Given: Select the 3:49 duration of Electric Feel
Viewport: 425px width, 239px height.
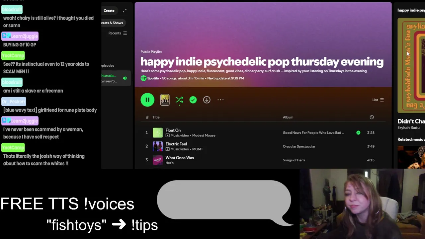Looking at the screenshot, I should 371,146.
